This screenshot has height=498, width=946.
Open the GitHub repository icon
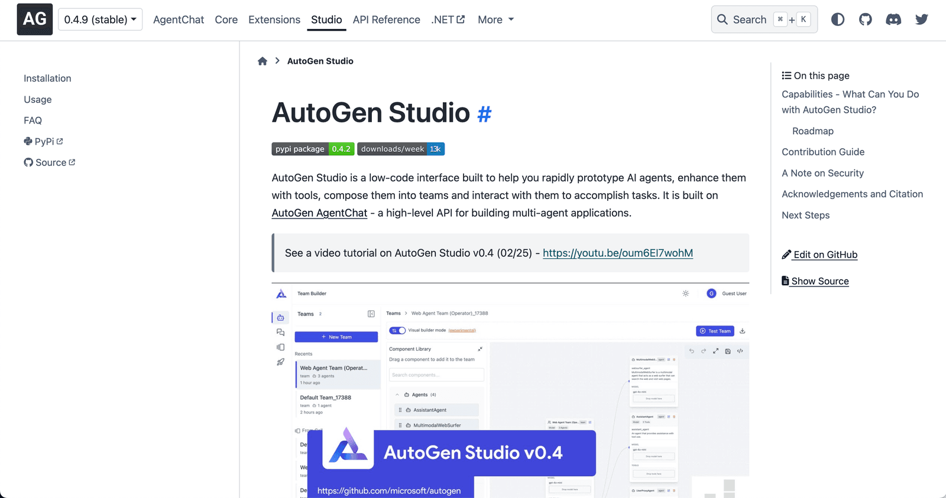(x=866, y=19)
